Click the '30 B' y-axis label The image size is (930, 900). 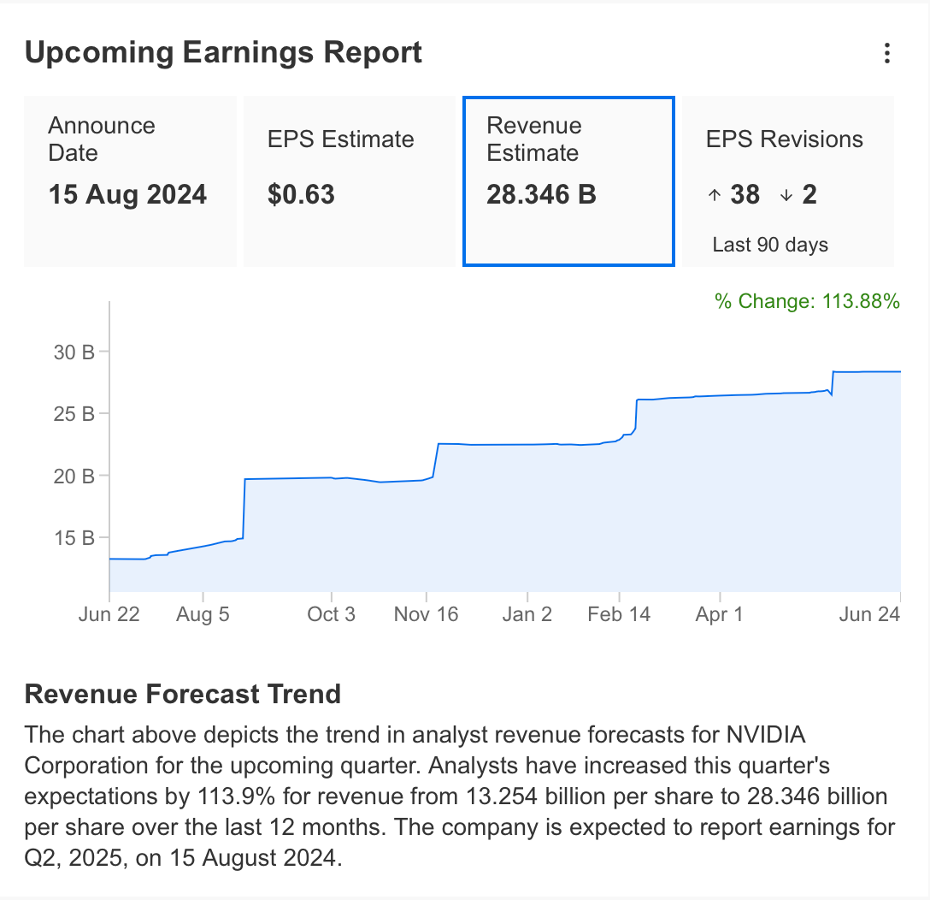[x=74, y=352]
